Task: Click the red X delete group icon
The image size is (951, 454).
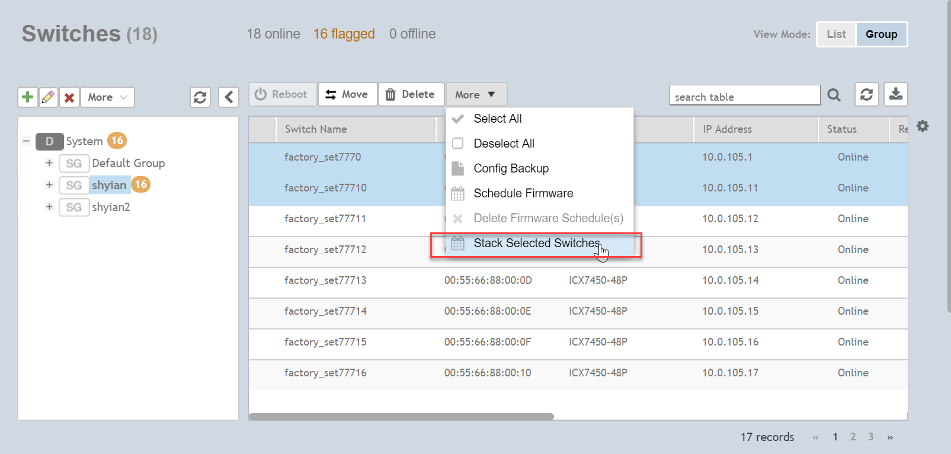Action: pos(69,97)
